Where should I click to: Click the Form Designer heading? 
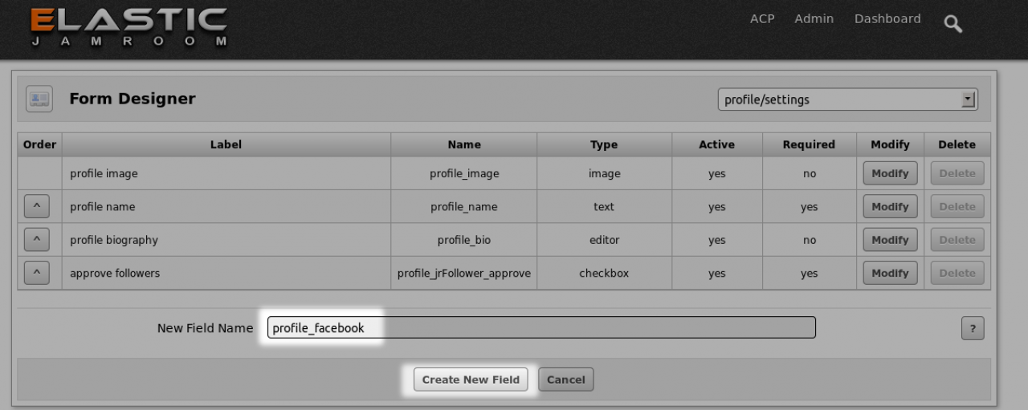[x=133, y=99]
